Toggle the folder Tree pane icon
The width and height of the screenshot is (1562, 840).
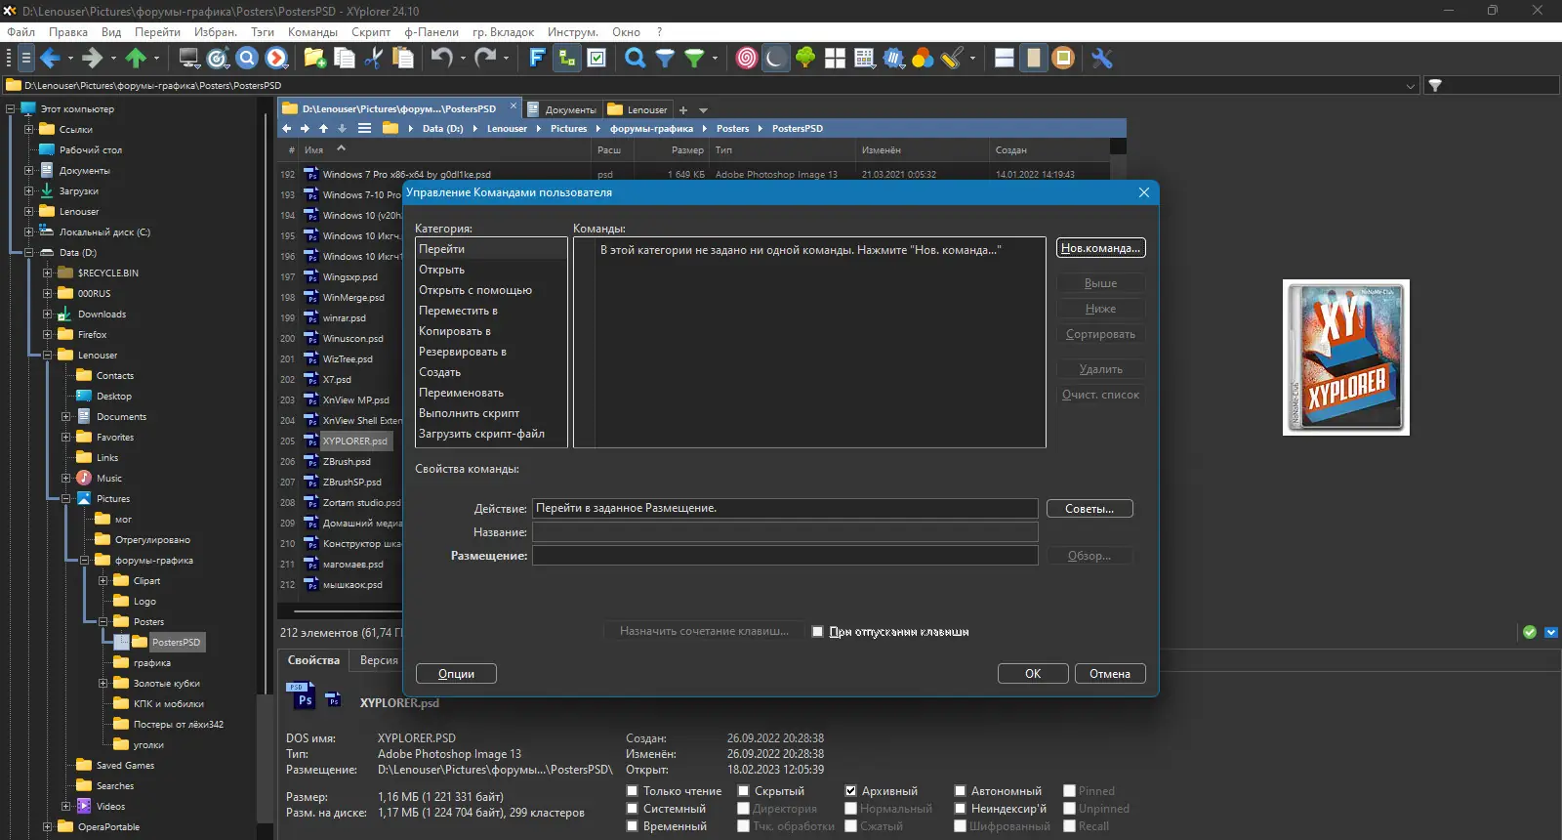click(x=566, y=59)
